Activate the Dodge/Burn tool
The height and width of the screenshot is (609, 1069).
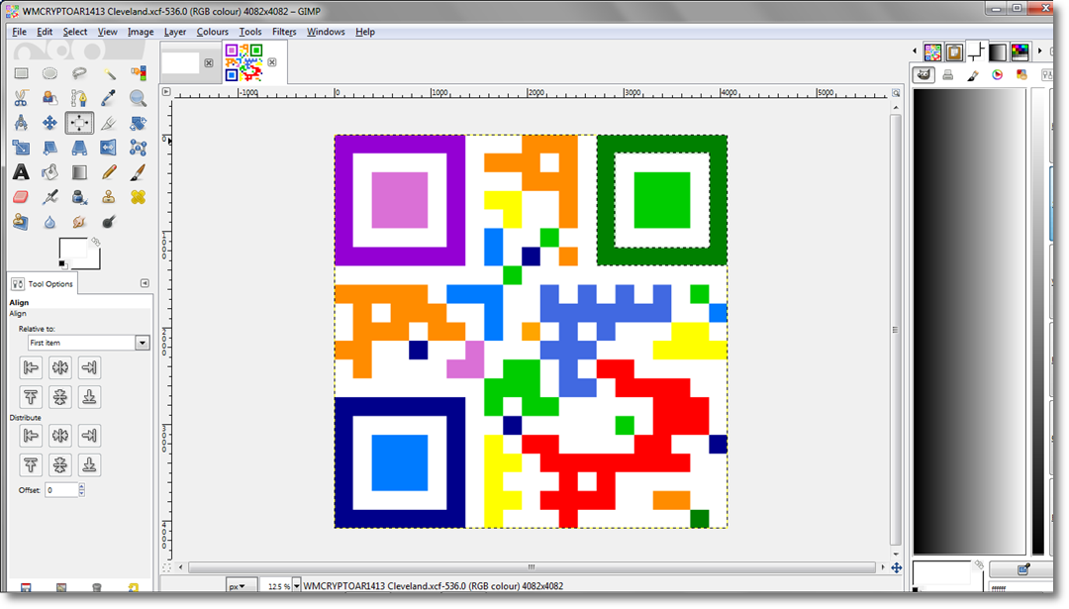109,222
